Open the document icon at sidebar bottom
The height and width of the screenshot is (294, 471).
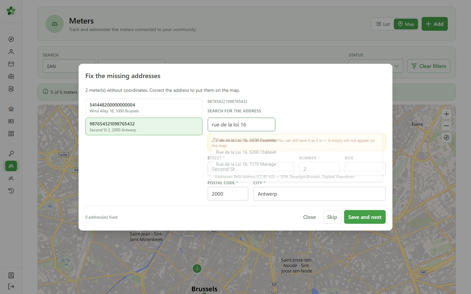pyautogui.click(x=11, y=275)
